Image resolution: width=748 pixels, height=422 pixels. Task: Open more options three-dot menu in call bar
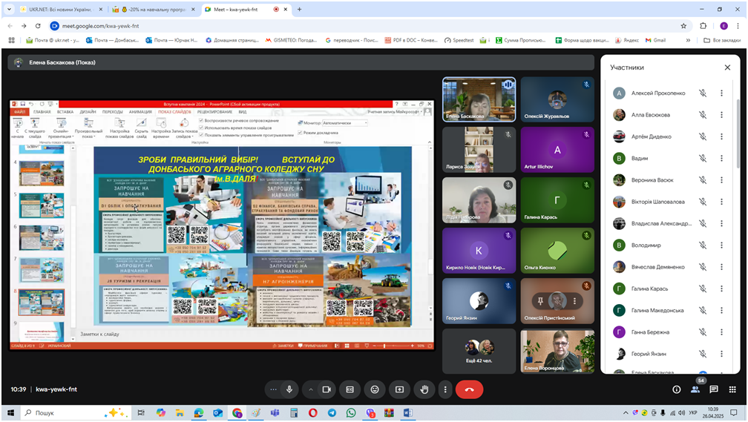click(445, 389)
